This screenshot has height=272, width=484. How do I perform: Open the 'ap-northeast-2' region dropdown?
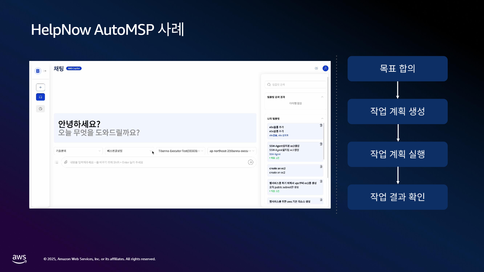(x=232, y=151)
